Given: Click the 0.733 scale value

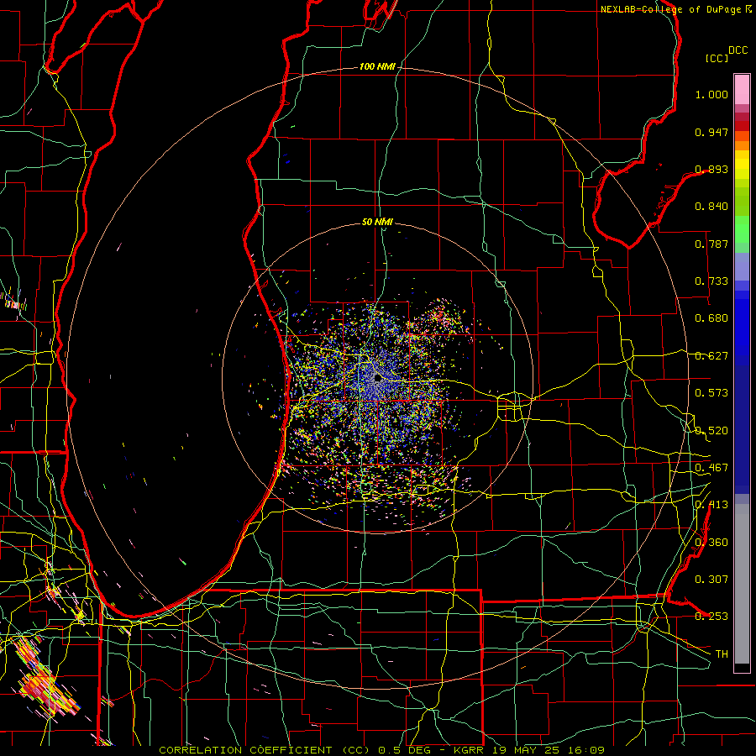Looking at the screenshot, I should [711, 281].
